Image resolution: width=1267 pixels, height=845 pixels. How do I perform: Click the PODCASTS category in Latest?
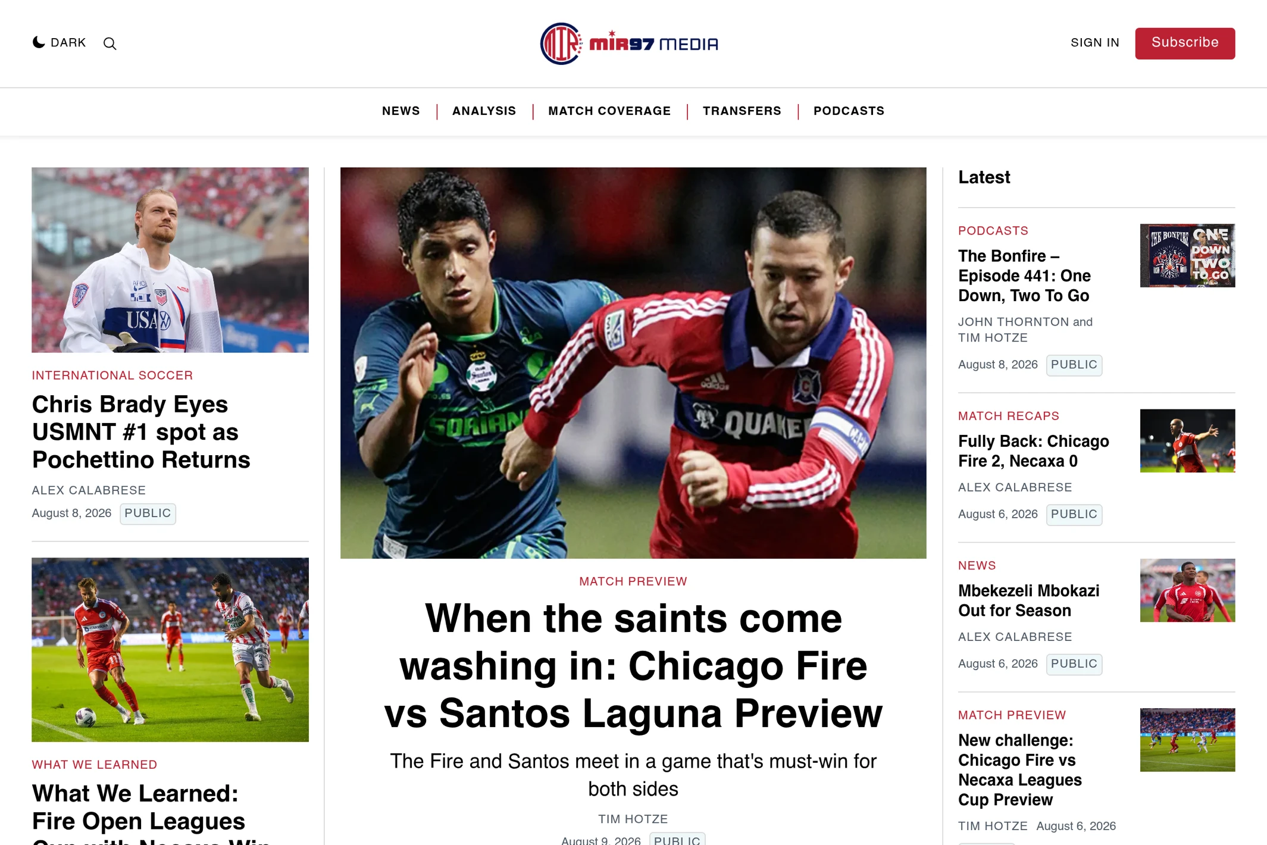coord(993,231)
